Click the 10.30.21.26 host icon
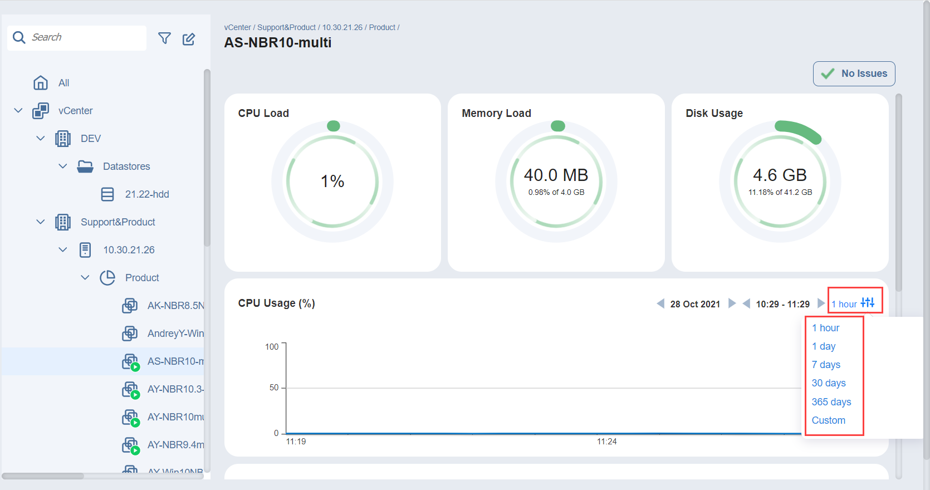The width and height of the screenshot is (930, 490). [x=85, y=250]
